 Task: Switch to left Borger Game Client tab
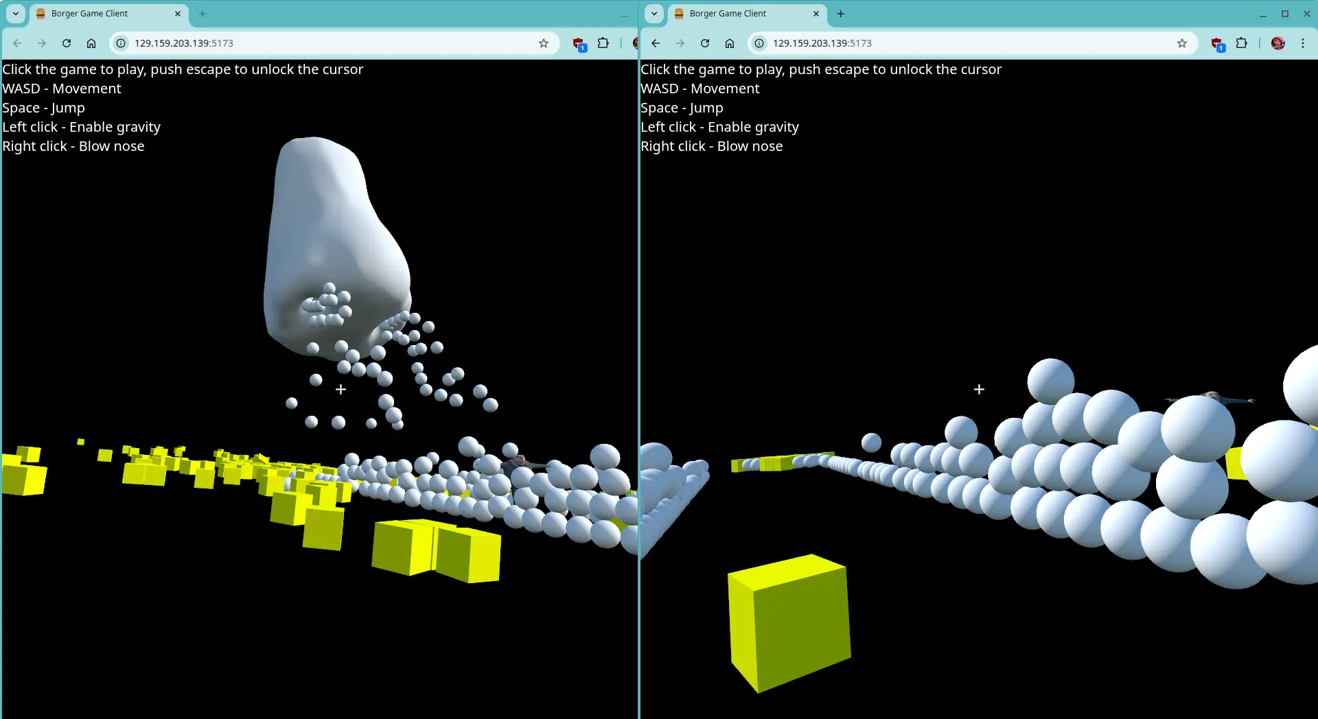click(x=103, y=14)
